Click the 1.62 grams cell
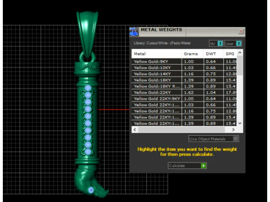The image size is (270, 202). pyautogui.click(x=192, y=93)
